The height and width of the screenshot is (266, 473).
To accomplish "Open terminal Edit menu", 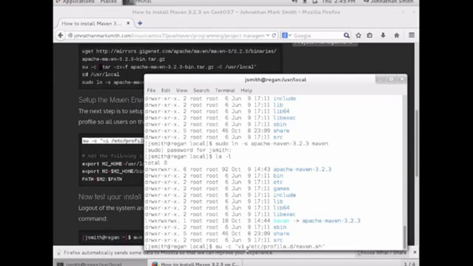I will 166,90.
